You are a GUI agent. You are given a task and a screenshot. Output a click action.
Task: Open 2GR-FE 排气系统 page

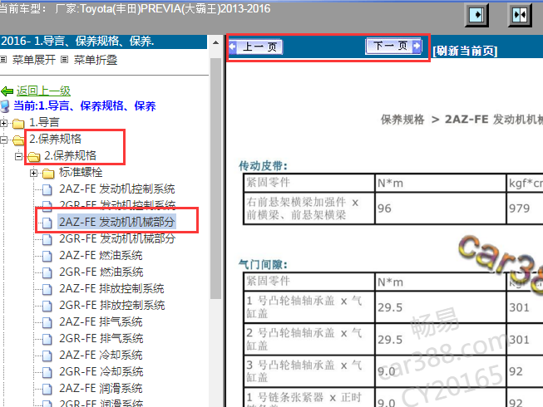101,338
